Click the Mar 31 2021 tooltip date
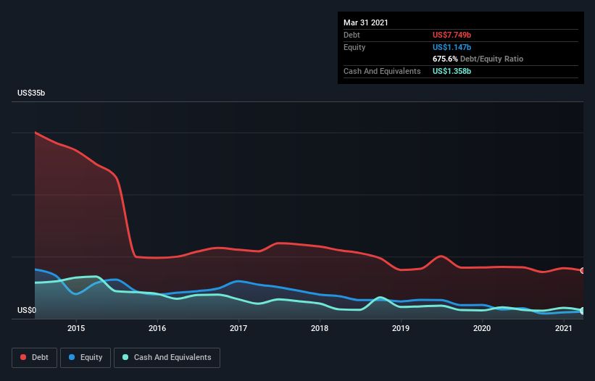 (x=366, y=22)
